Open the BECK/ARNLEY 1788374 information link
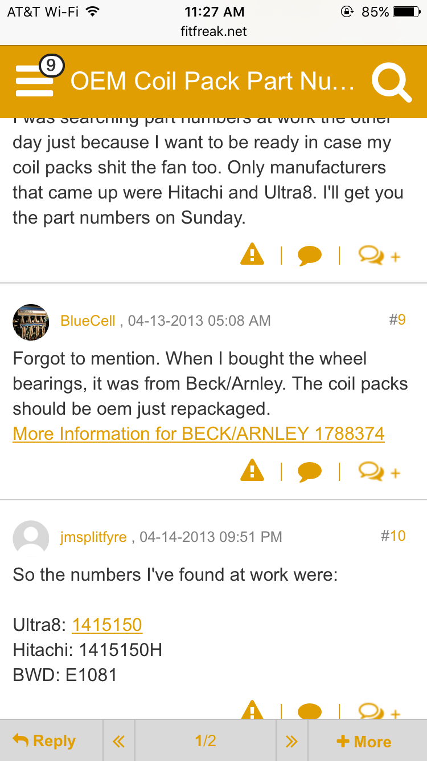Screen dimensions: 427x761 tap(199, 434)
